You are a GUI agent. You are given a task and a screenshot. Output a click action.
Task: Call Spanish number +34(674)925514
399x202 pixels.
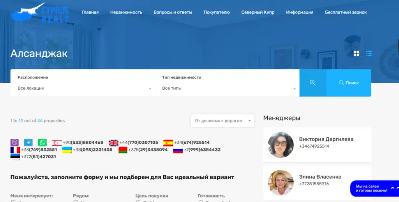(x=192, y=143)
